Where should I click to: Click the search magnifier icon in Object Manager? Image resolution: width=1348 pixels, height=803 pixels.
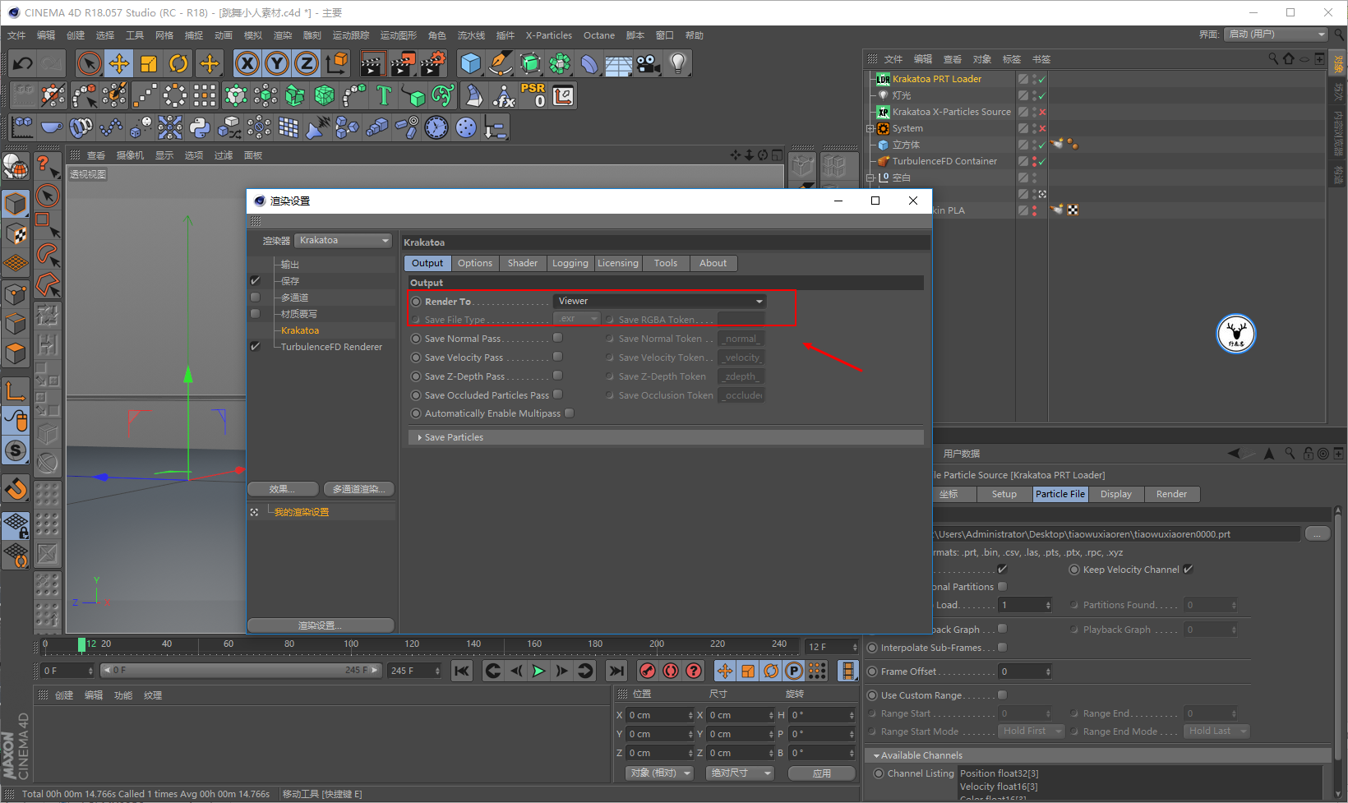pyautogui.click(x=1273, y=59)
